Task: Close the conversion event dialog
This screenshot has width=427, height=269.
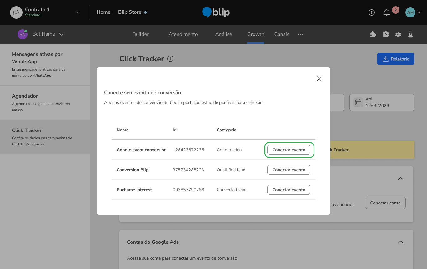Action: pyautogui.click(x=319, y=79)
